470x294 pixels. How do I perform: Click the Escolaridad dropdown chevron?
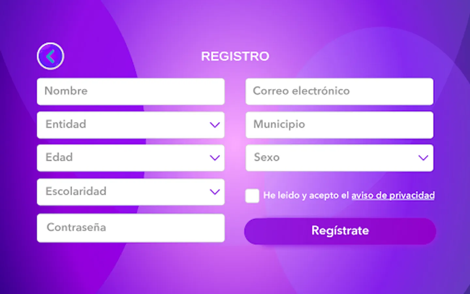[214, 192]
